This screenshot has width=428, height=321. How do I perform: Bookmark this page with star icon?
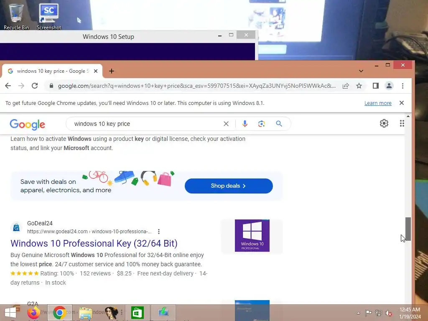point(359,86)
